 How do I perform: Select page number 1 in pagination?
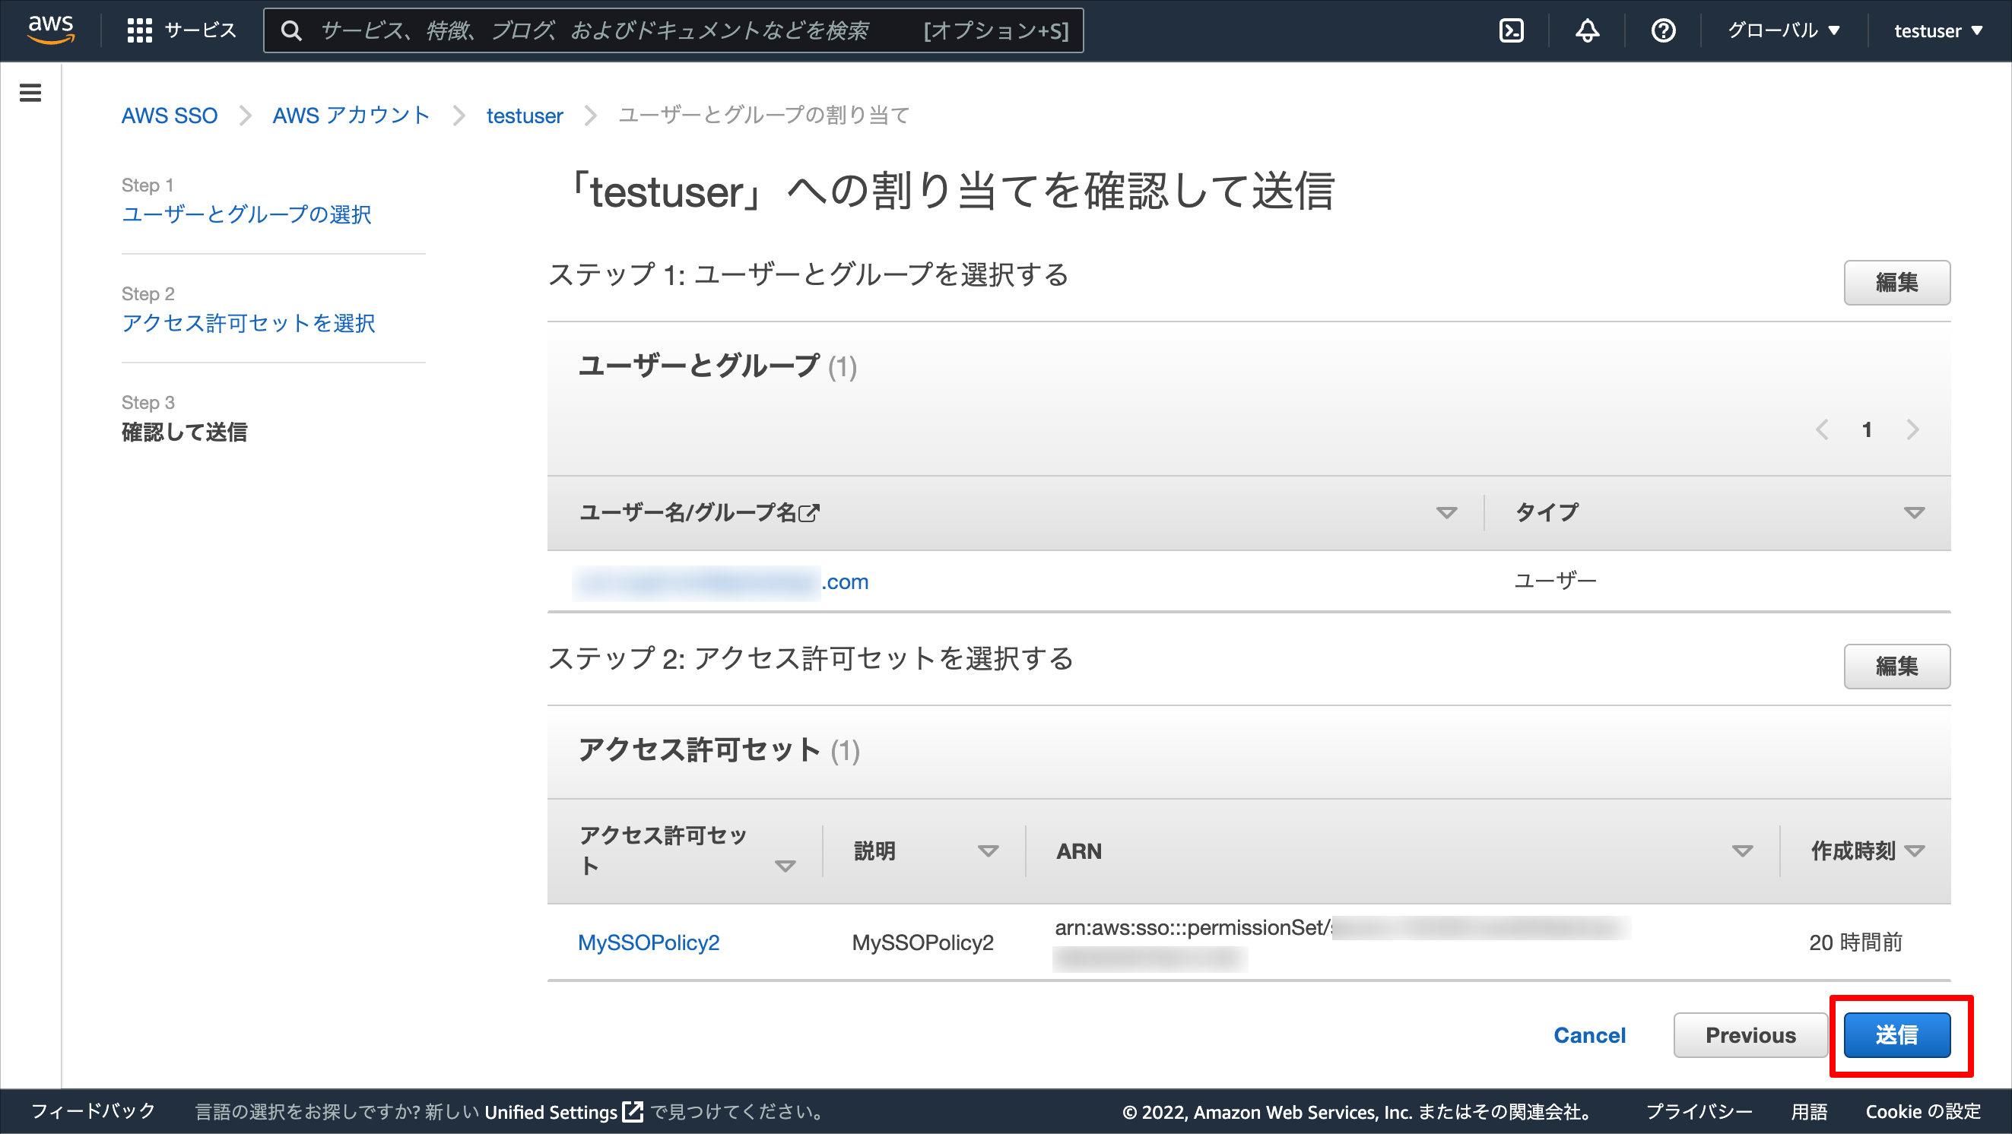pos(1867,429)
